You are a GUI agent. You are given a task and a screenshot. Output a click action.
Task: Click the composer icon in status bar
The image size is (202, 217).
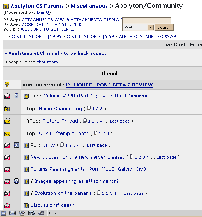click(x=22, y=213)
